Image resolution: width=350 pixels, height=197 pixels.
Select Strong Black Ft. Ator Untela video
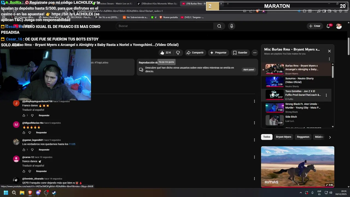tap(297, 108)
